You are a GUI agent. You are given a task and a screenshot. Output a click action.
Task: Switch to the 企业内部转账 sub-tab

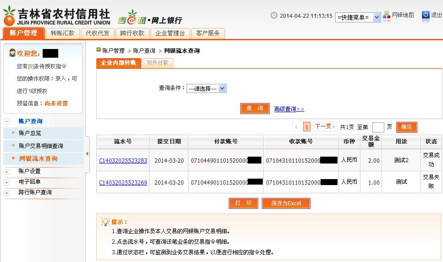(x=119, y=63)
